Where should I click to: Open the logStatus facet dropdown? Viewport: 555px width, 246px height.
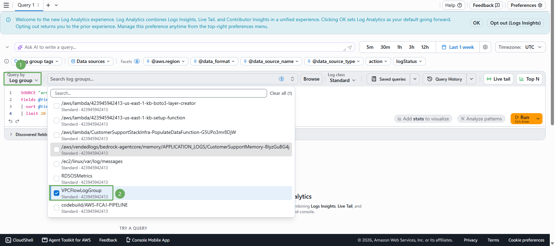point(409,61)
